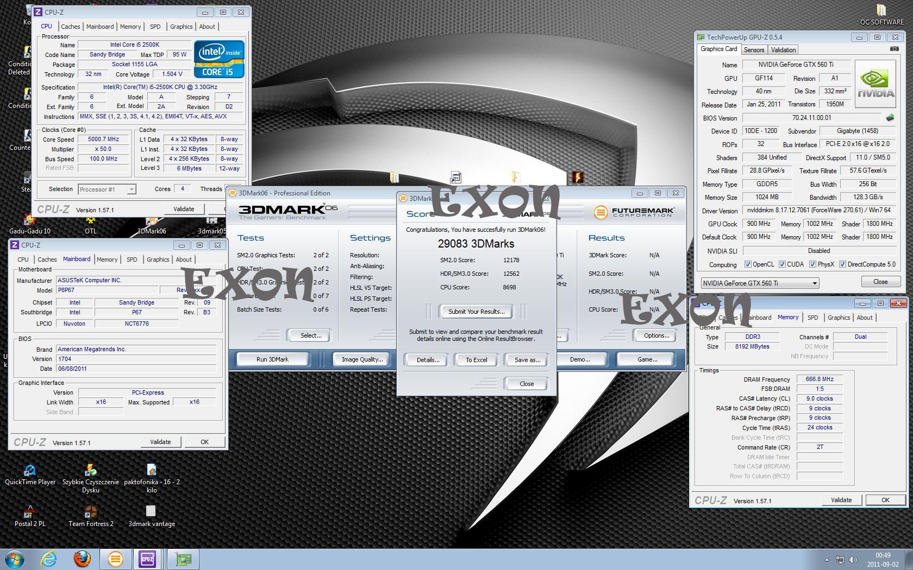Click the To Excel button
This screenshot has height=570, width=913.
coord(476,359)
